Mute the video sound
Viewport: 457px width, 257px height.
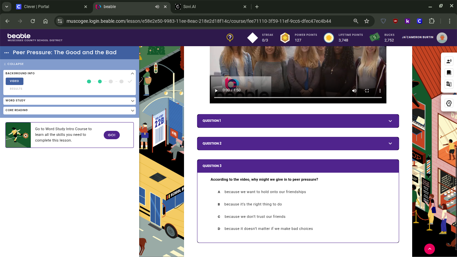(354, 90)
